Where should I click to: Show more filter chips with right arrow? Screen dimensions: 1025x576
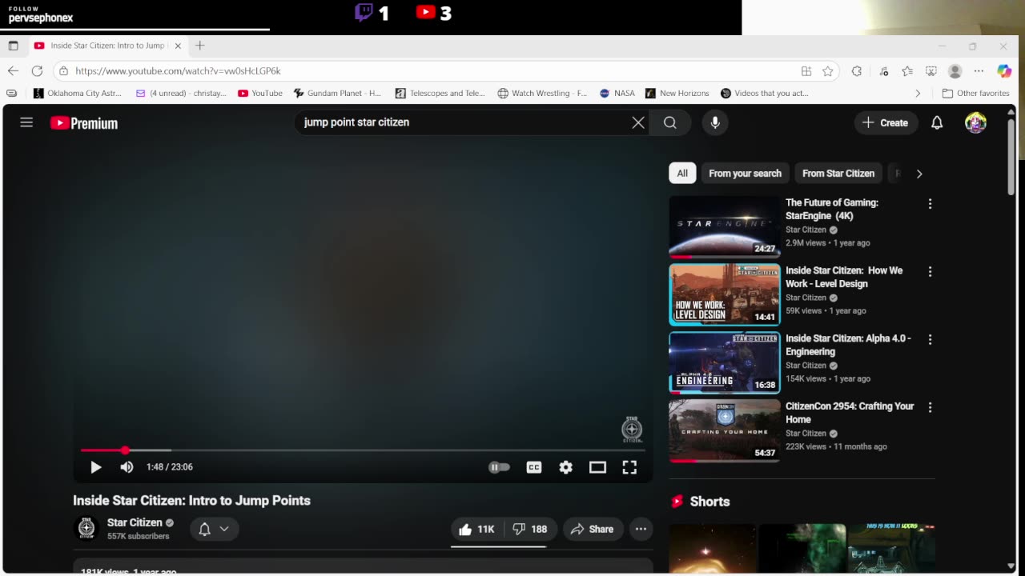[919, 174]
